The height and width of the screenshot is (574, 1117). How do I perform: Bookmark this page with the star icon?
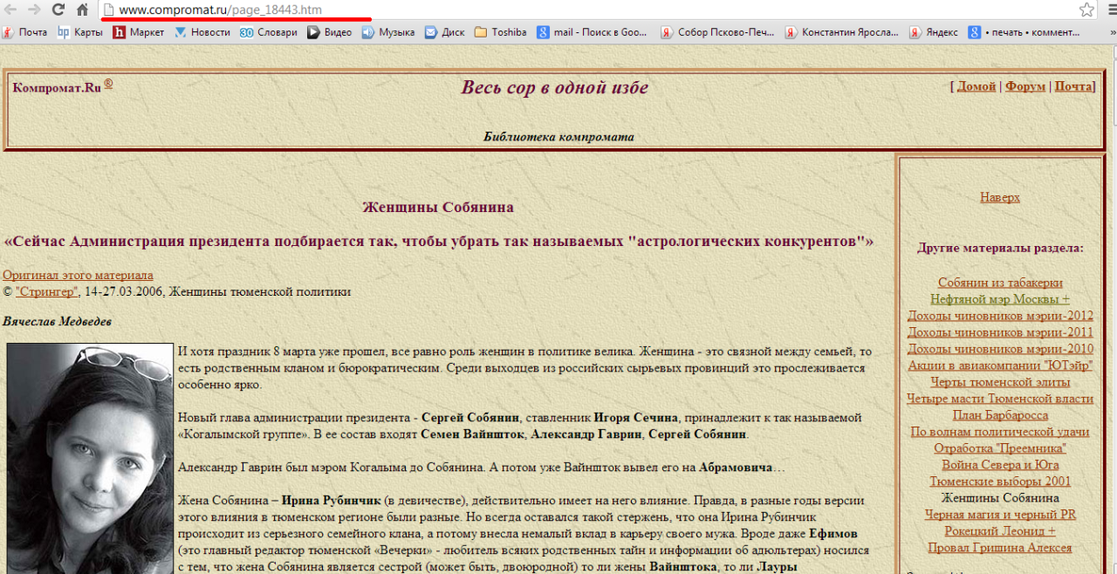(1086, 10)
